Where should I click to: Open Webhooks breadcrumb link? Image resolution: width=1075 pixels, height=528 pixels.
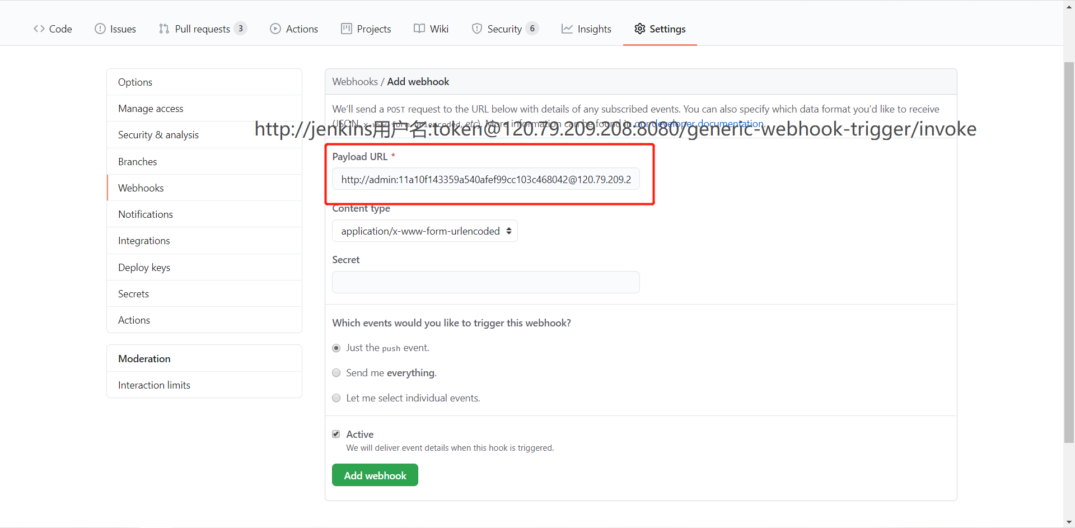355,82
